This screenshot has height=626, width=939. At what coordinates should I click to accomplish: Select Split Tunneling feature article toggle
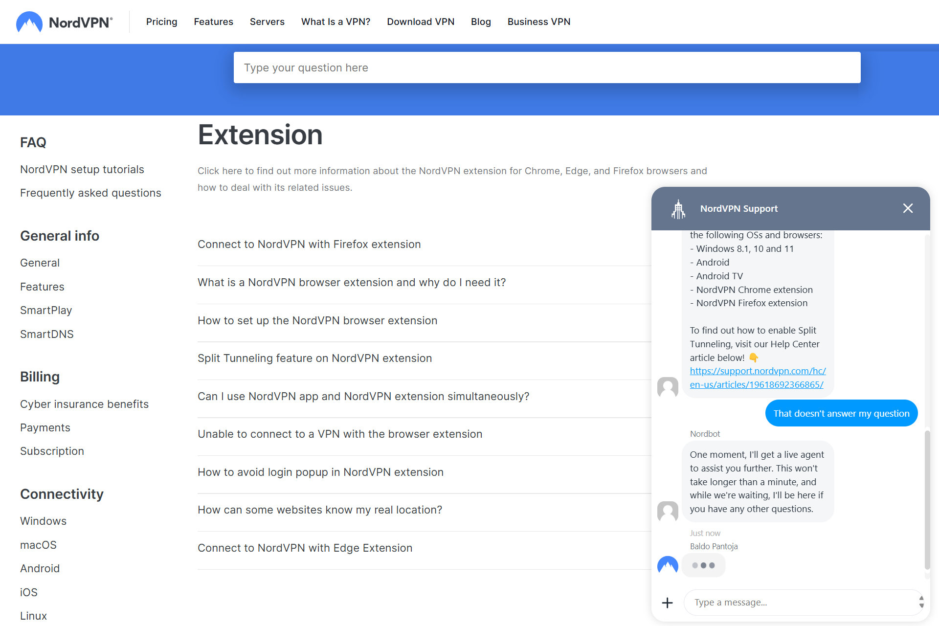314,358
